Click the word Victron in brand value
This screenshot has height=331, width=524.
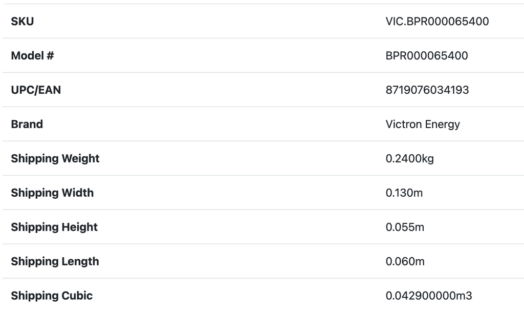(x=404, y=125)
